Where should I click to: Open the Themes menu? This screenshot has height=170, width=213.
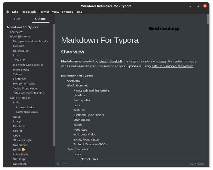67,12
